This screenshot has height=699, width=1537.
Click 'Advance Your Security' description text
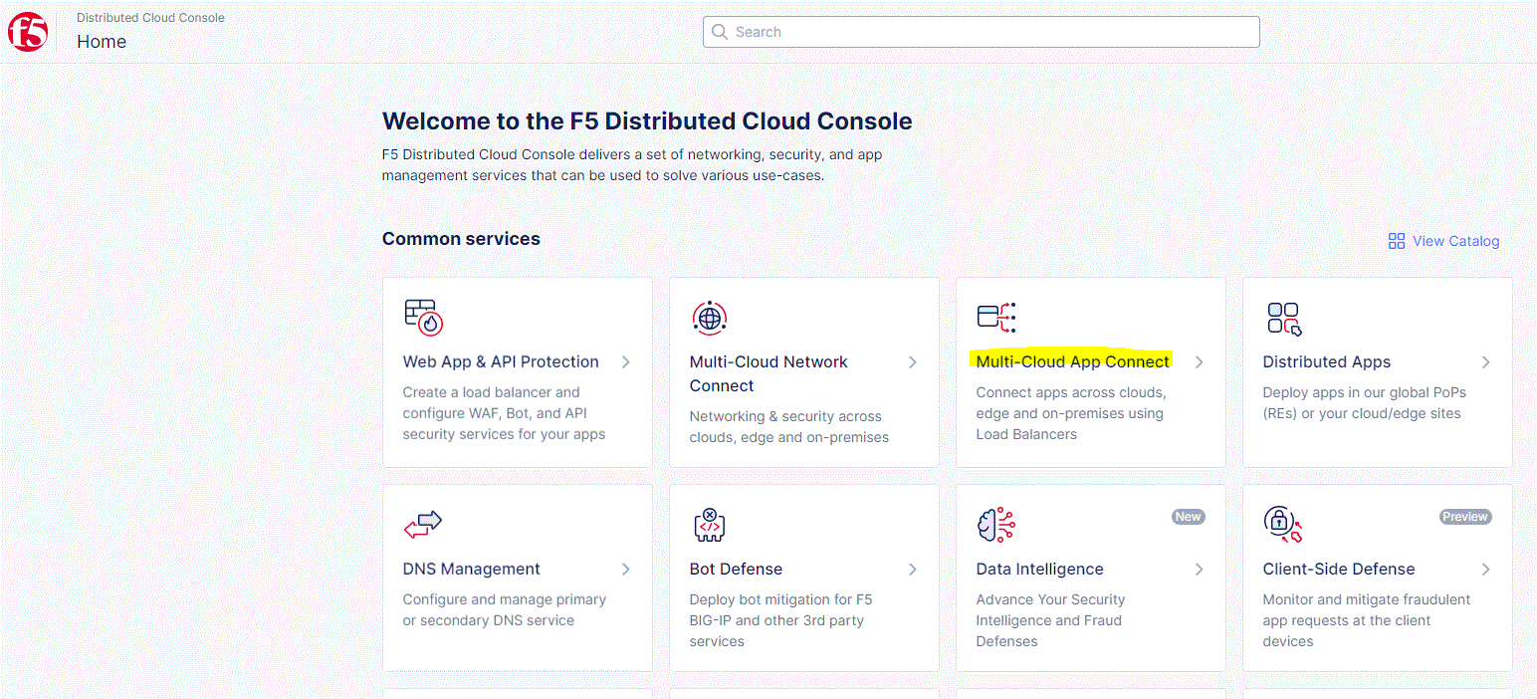[1050, 599]
